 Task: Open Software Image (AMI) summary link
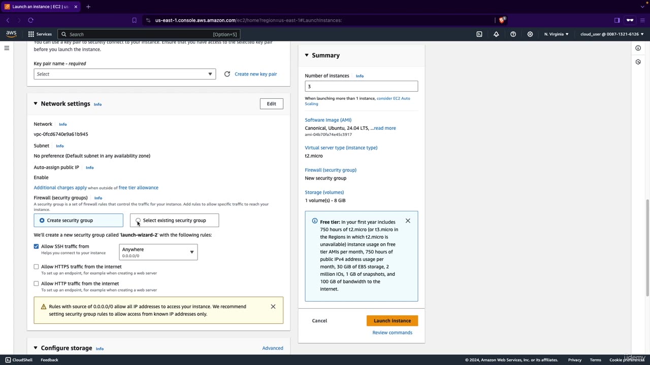[x=328, y=120]
